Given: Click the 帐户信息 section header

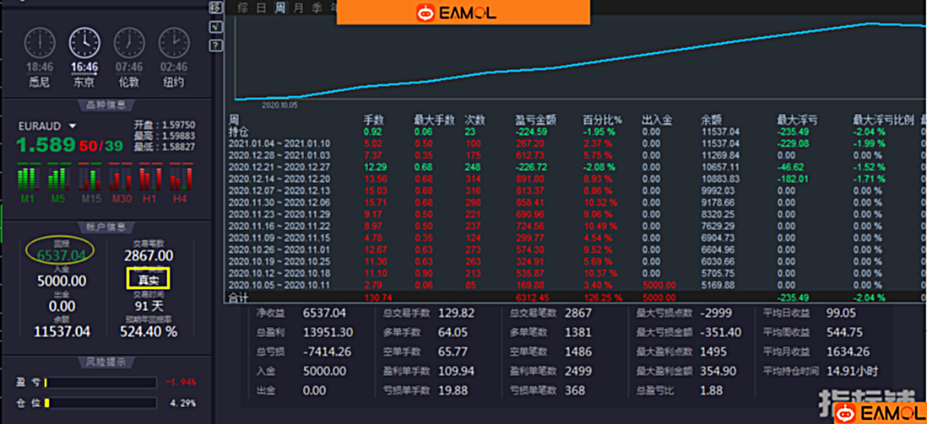Looking at the screenshot, I should (106, 226).
